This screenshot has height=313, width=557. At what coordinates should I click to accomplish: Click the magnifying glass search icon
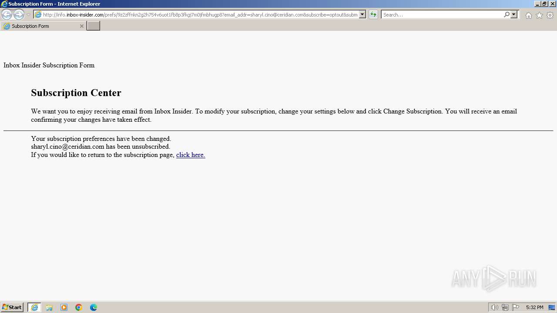[x=507, y=15]
